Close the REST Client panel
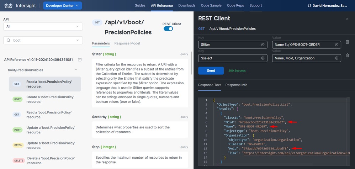The image size is (355, 169). point(347,19)
